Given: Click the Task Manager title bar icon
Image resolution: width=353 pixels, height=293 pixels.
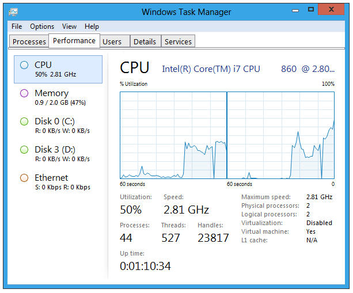Looking at the screenshot, I should (13, 12).
